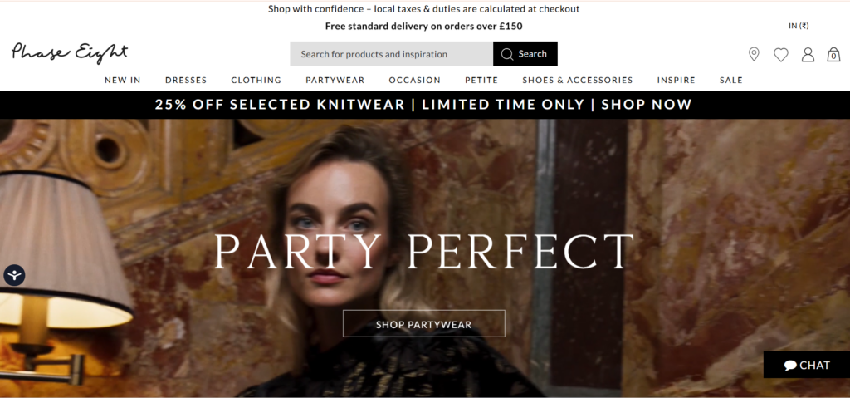Open the shopping bag icon
This screenshot has width=850, height=398.
tap(833, 54)
